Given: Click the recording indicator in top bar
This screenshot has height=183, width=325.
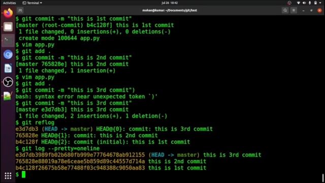Looking at the screenshot, I should coord(289,3).
